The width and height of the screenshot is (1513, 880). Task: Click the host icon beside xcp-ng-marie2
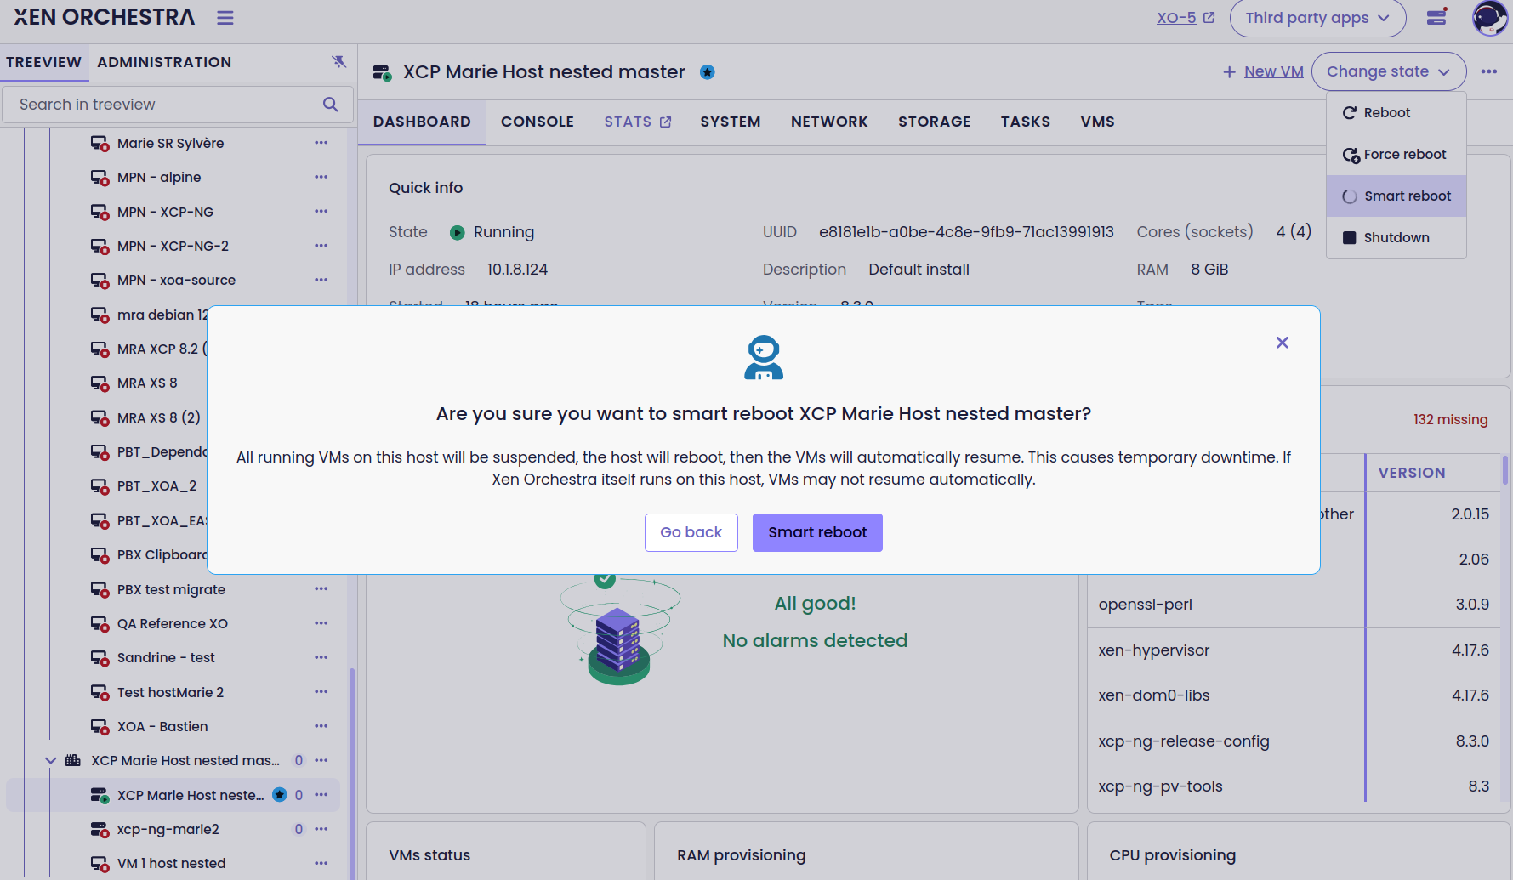[100, 830]
